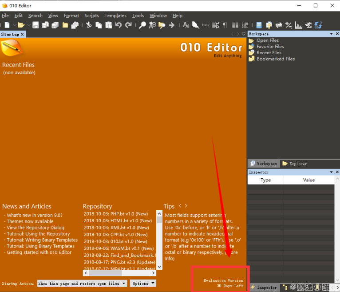
Task: Click the binary 0100 0001 icon
Action: click(x=245, y=25)
